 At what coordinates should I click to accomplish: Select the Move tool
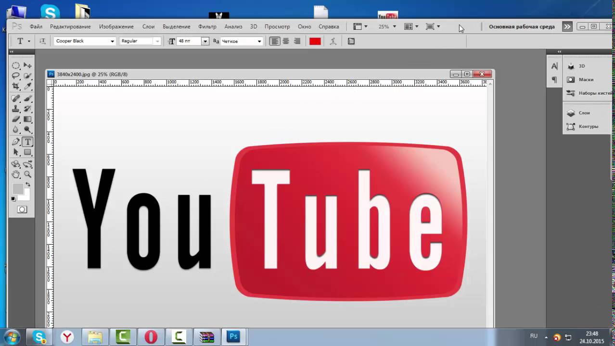(x=28, y=65)
